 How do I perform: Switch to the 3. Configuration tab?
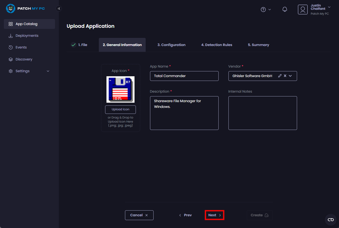click(x=171, y=45)
